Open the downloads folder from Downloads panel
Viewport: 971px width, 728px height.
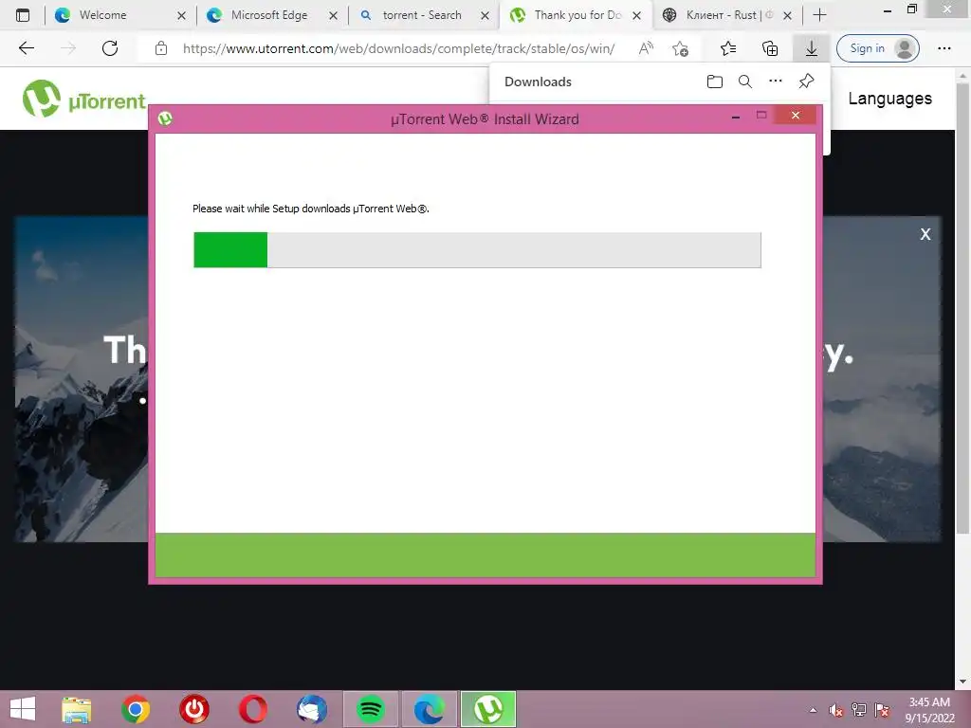click(715, 82)
